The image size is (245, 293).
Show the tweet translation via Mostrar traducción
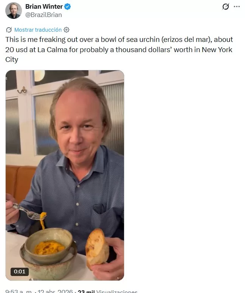click(38, 30)
